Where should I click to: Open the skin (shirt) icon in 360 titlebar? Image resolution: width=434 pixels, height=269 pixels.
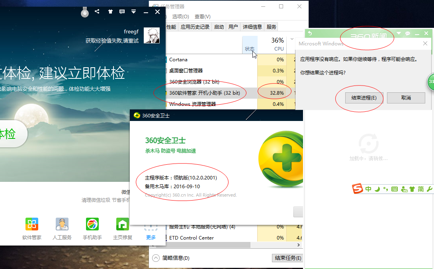click(110, 12)
